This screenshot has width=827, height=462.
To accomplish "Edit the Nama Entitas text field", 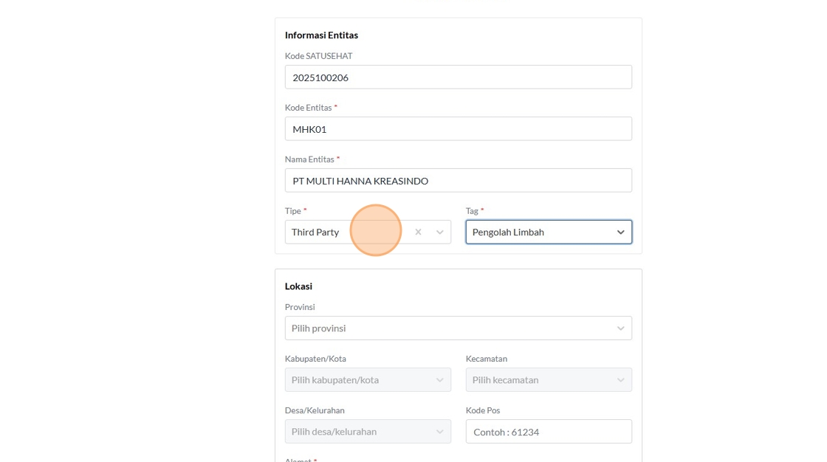I will point(458,181).
